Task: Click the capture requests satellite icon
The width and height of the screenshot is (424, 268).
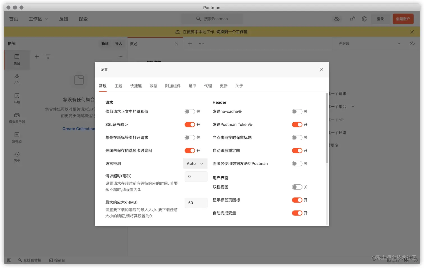Action: click(352, 19)
